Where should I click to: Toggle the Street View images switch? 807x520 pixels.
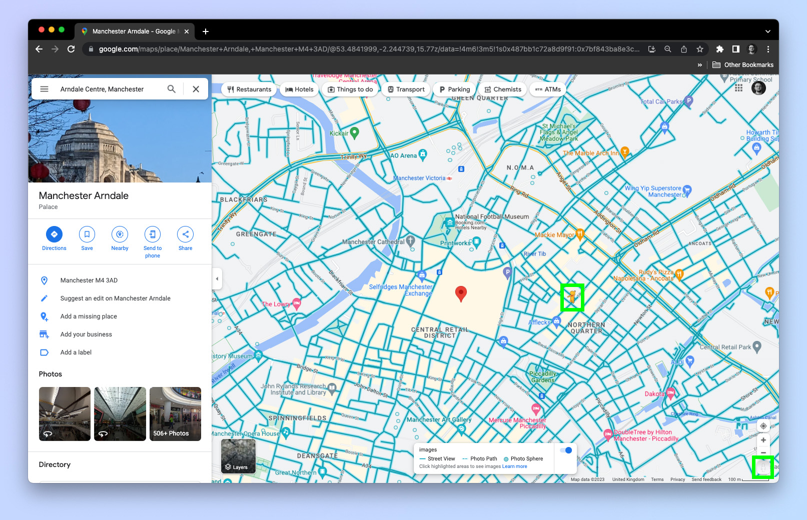click(x=566, y=450)
